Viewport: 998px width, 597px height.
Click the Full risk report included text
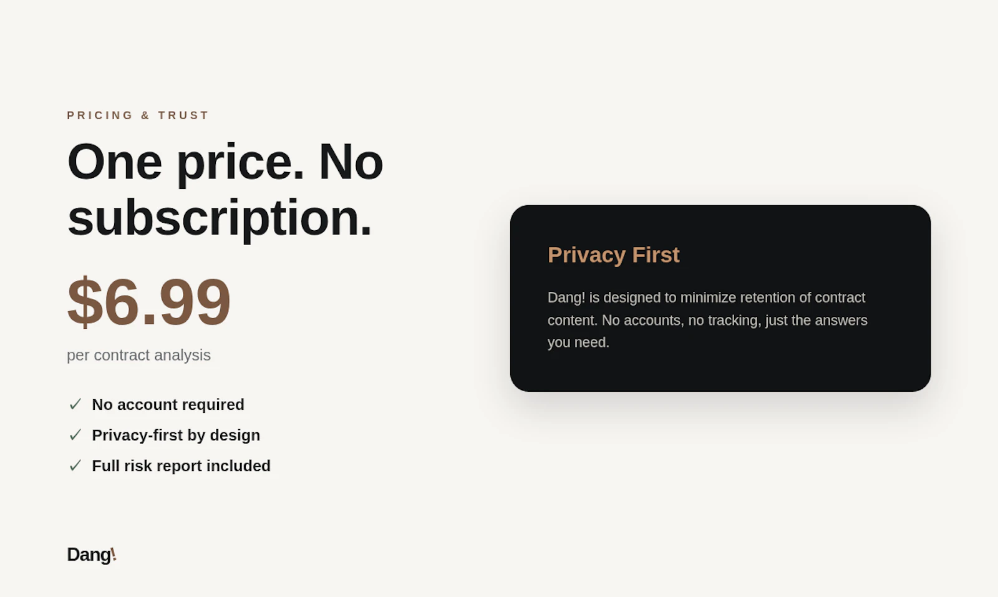pos(181,465)
